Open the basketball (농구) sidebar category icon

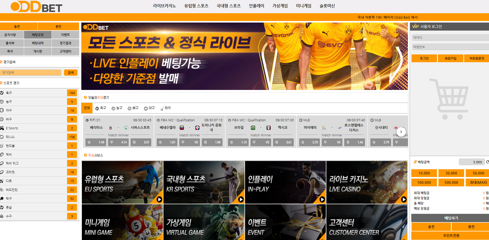[2, 102]
